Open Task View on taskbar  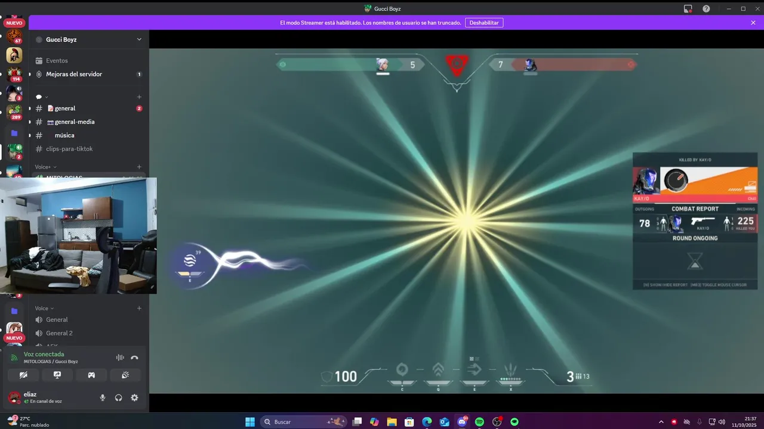click(x=357, y=422)
